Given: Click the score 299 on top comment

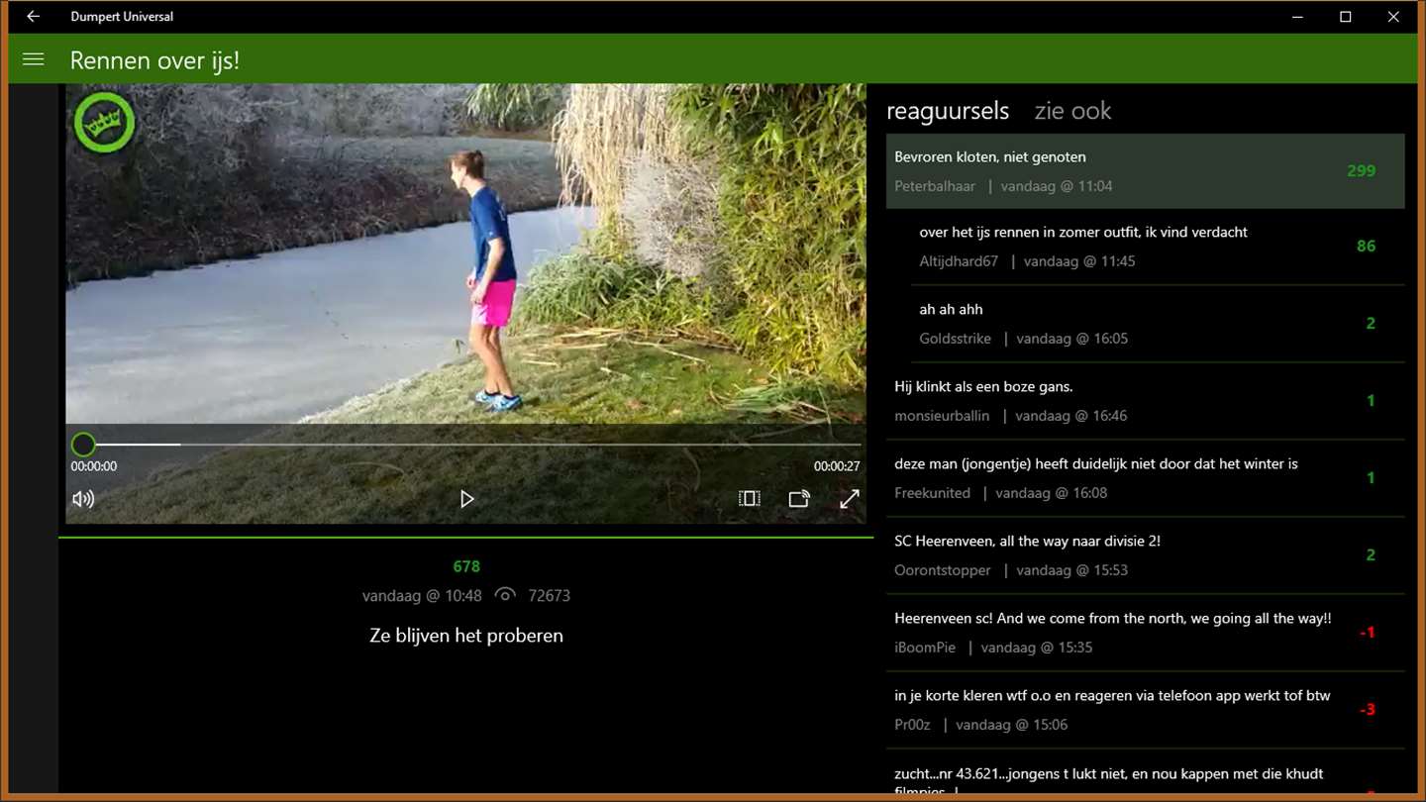Looking at the screenshot, I should coord(1361,170).
